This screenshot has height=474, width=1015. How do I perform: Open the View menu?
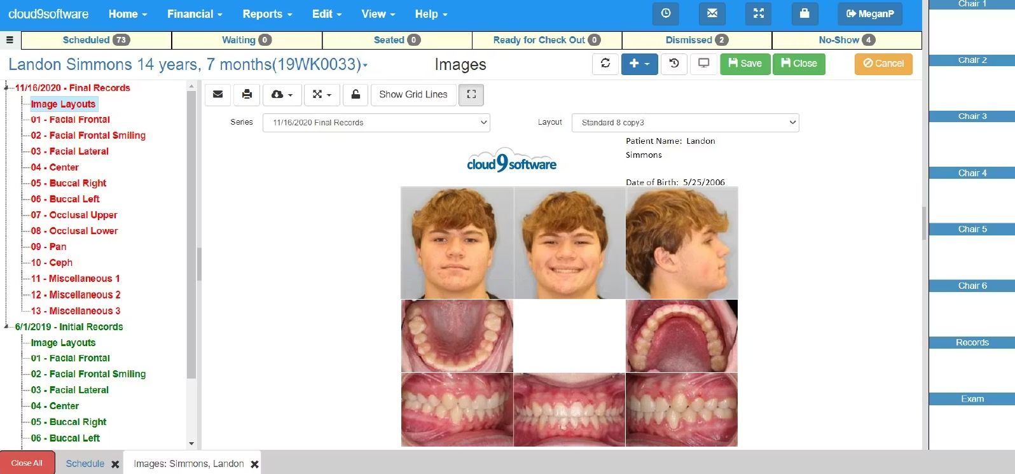(378, 14)
